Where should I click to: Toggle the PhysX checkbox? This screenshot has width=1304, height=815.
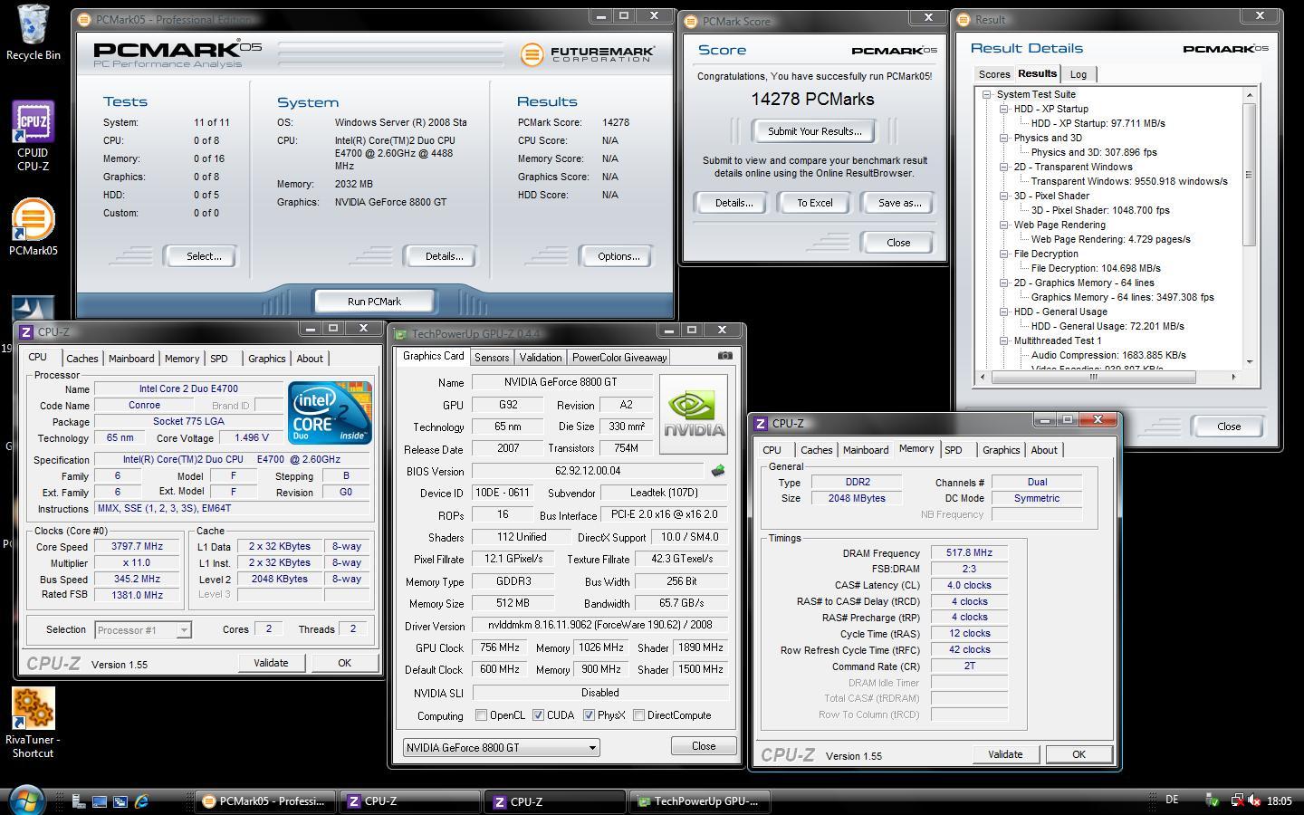click(589, 715)
